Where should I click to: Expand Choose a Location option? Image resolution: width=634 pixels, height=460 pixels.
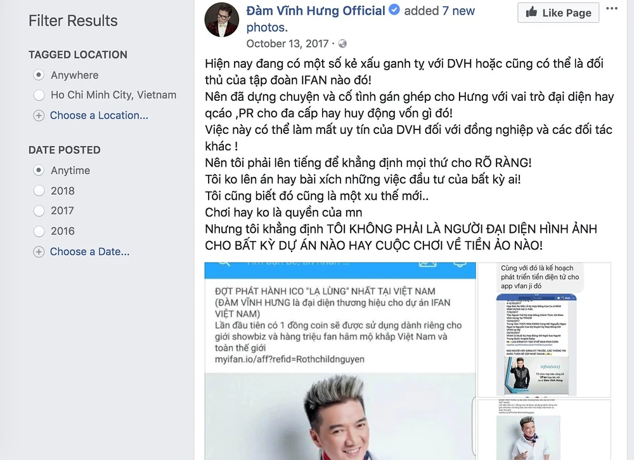99,115
